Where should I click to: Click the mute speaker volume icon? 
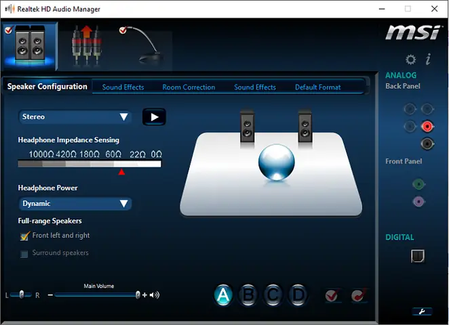click(x=155, y=295)
